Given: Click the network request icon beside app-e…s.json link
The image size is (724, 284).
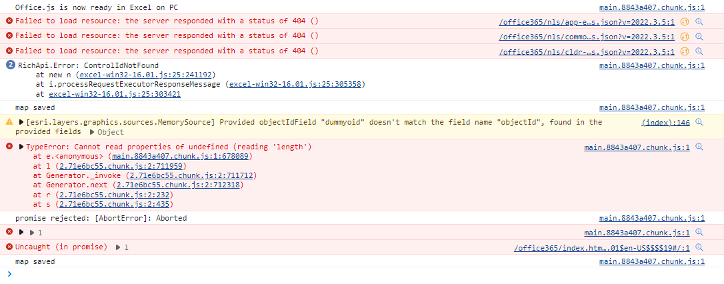Looking at the screenshot, I should pos(685,21).
